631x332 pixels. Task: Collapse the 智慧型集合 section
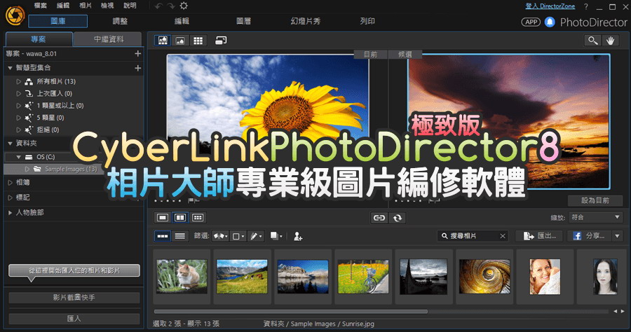tap(10, 68)
